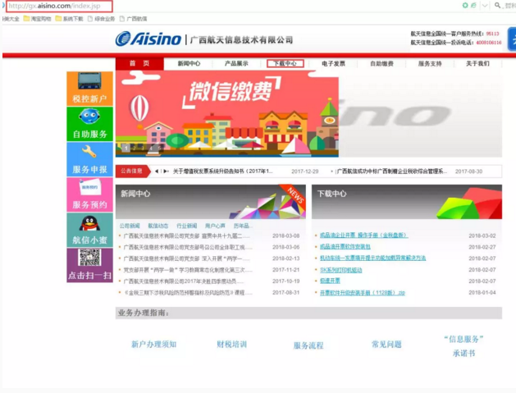
Task: Open the 服务申报 wrench tile
Action: point(90,160)
